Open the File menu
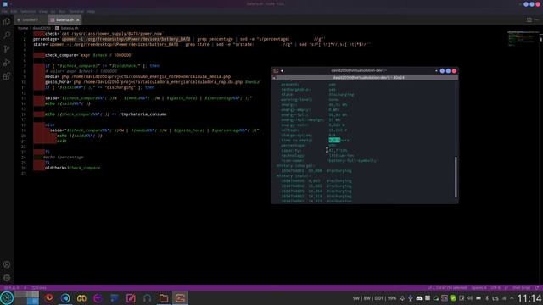This screenshot has height=305, width=543. pyautogui.click(x=4, y=11)
